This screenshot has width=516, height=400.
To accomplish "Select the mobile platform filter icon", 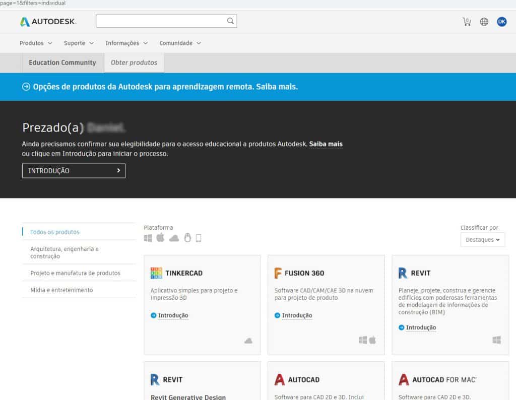I will click(198, 237).
